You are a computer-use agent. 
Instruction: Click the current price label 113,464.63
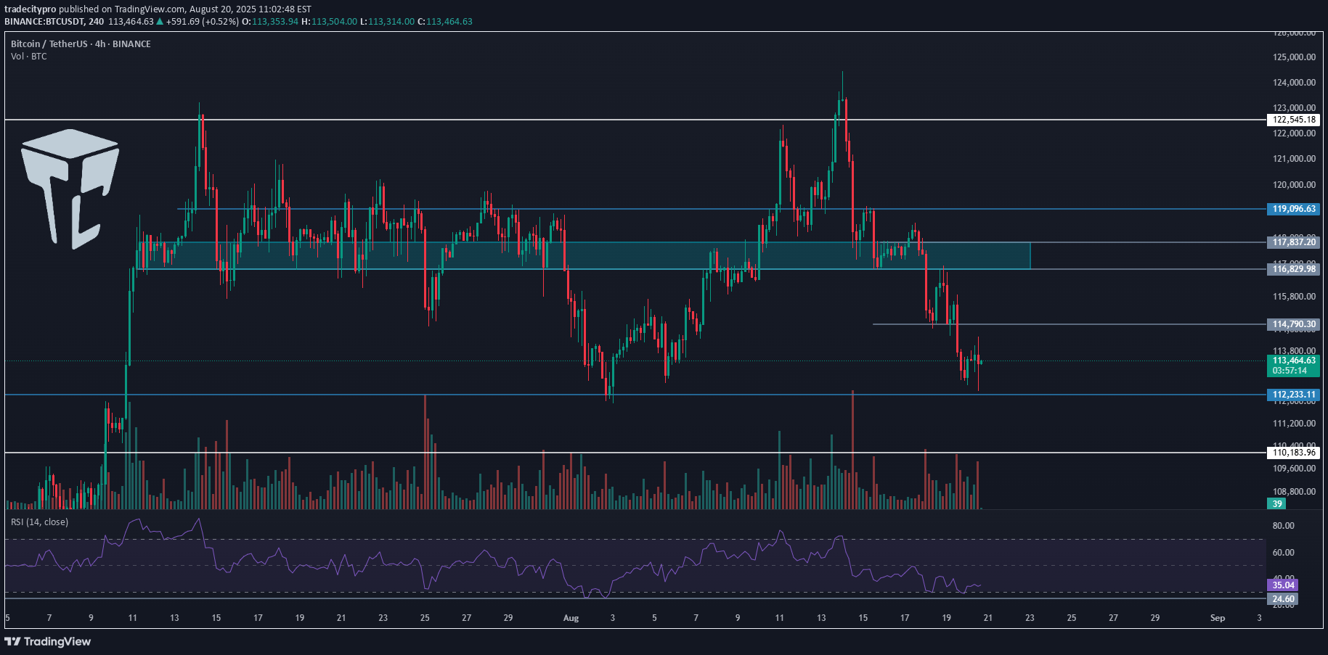[x=1294, y=361]
